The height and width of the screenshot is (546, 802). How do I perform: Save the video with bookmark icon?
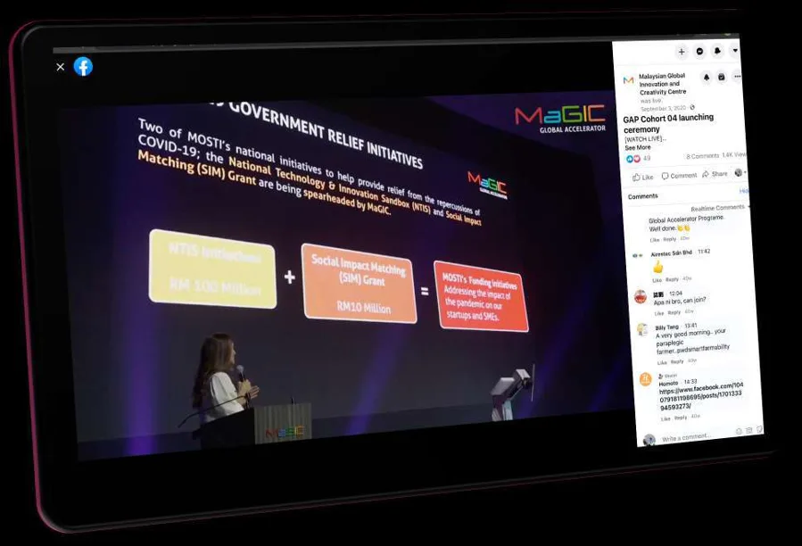point(721,77)
